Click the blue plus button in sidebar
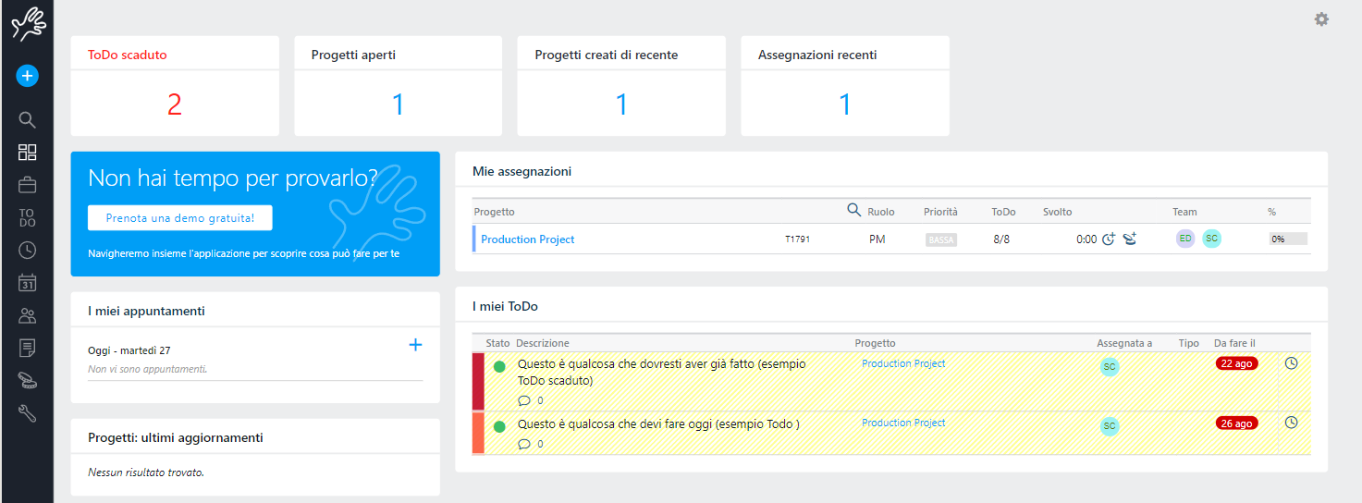This screenshot has height=503, width=1362. pyautogui.click(x=27, y=76)
